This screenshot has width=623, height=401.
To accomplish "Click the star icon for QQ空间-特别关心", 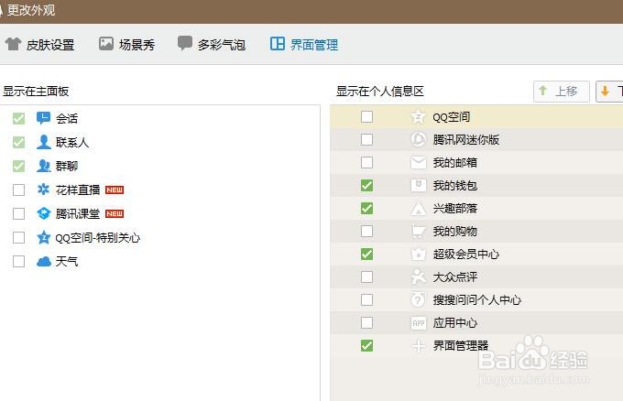I will point(43,237).
